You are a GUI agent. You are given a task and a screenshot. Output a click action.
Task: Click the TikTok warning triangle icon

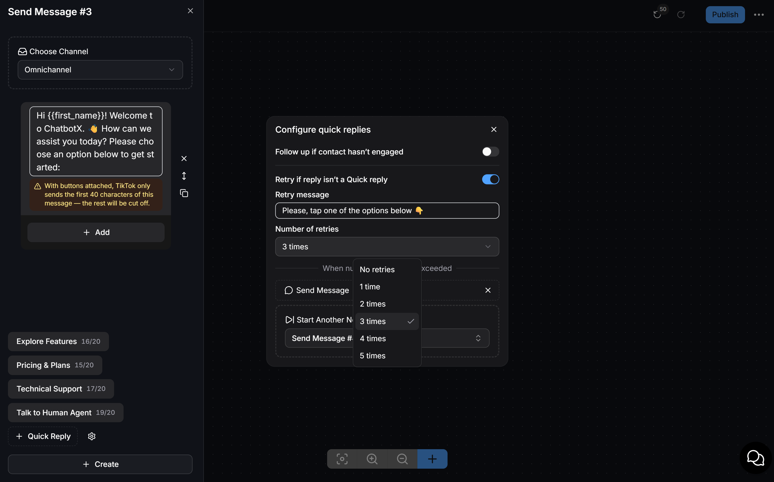coord(38,186)
